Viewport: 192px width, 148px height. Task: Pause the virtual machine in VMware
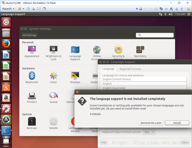pos(20,9)
